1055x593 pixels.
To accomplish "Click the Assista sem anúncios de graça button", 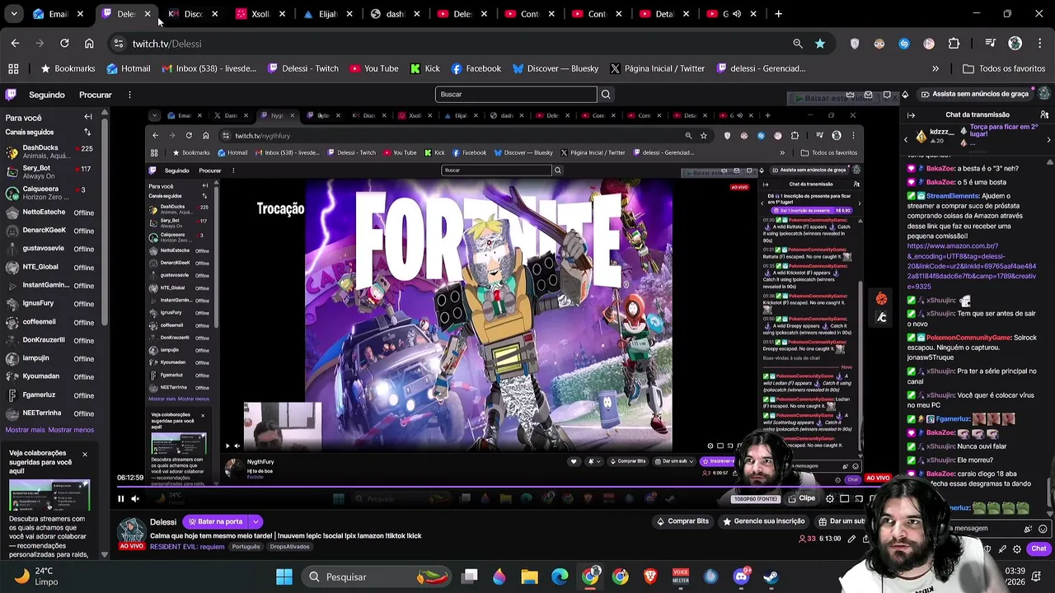I will 974,94.
